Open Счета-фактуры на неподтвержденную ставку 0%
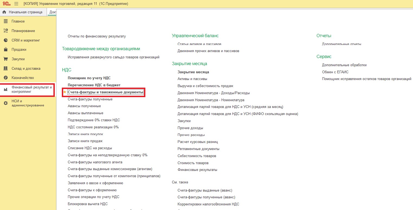The image size is (413, 210). 108,155
